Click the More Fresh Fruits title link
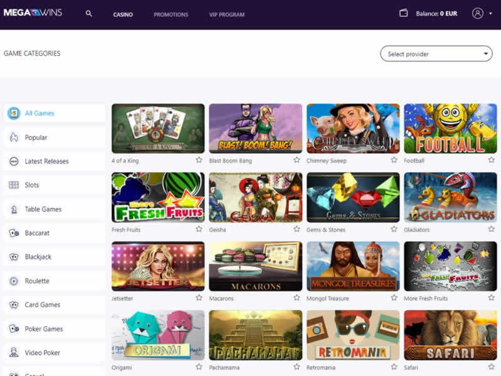 [x=426, y=298]
